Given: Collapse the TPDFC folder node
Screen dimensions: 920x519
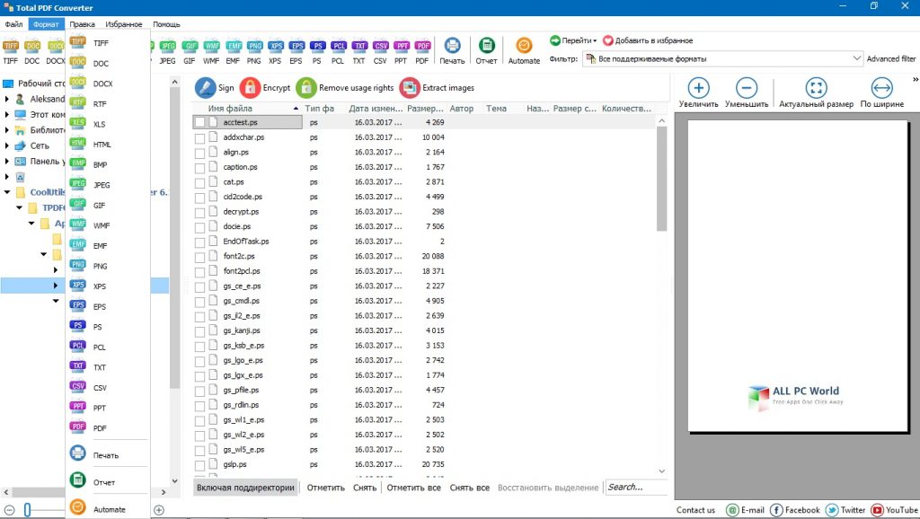Looking at the screenshot, I should (x=20, y=207).
